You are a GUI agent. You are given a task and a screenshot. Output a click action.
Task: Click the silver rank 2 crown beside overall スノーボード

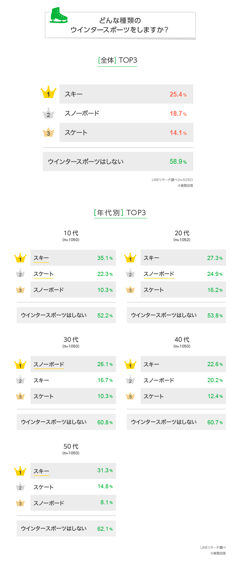[x=49, y=114]
